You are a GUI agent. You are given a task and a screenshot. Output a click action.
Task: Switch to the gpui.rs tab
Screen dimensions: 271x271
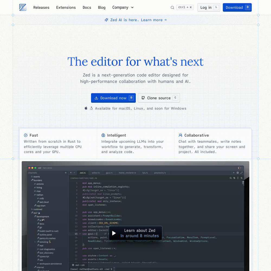[x=109, y=173]
